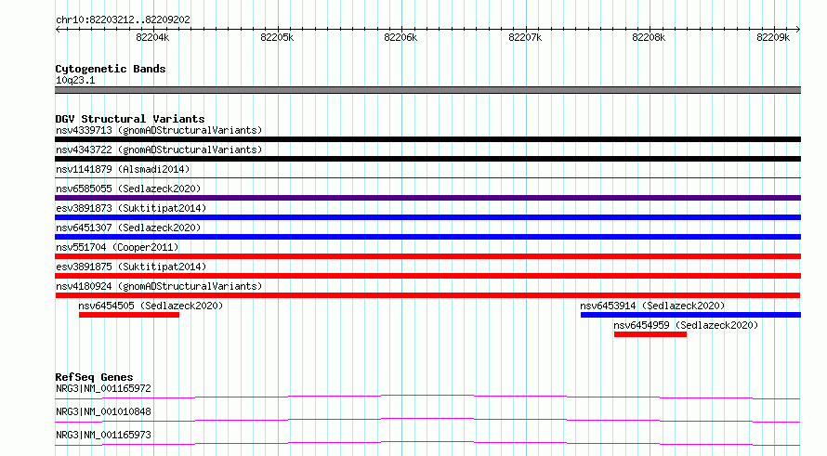Click the red bar of nsv551704
827x456 pixels.
tap(427, 256)
